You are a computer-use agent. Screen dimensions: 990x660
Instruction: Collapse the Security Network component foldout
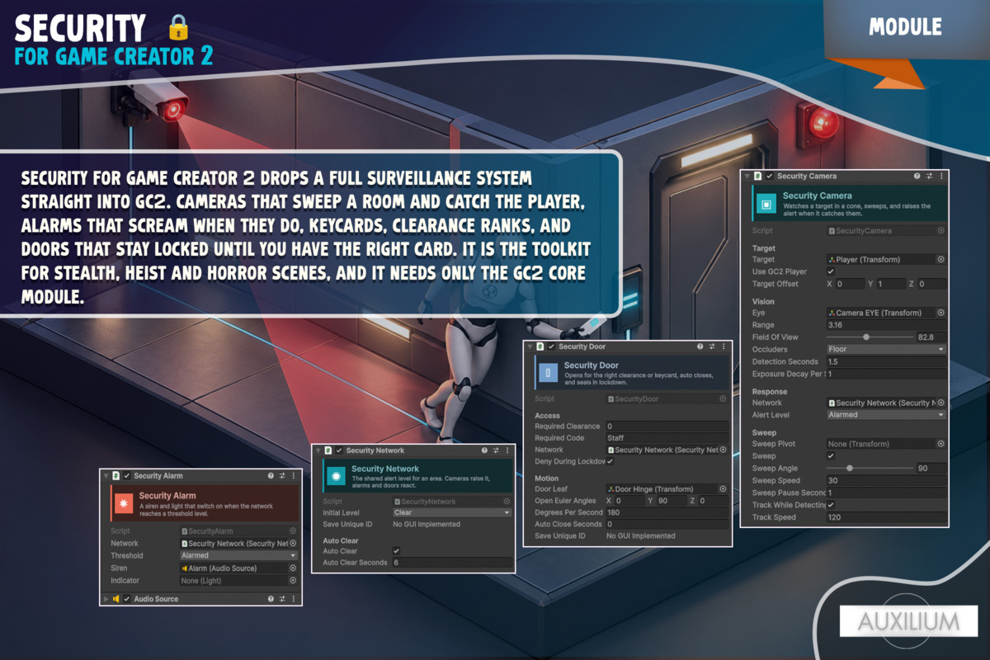pos(317,450)
